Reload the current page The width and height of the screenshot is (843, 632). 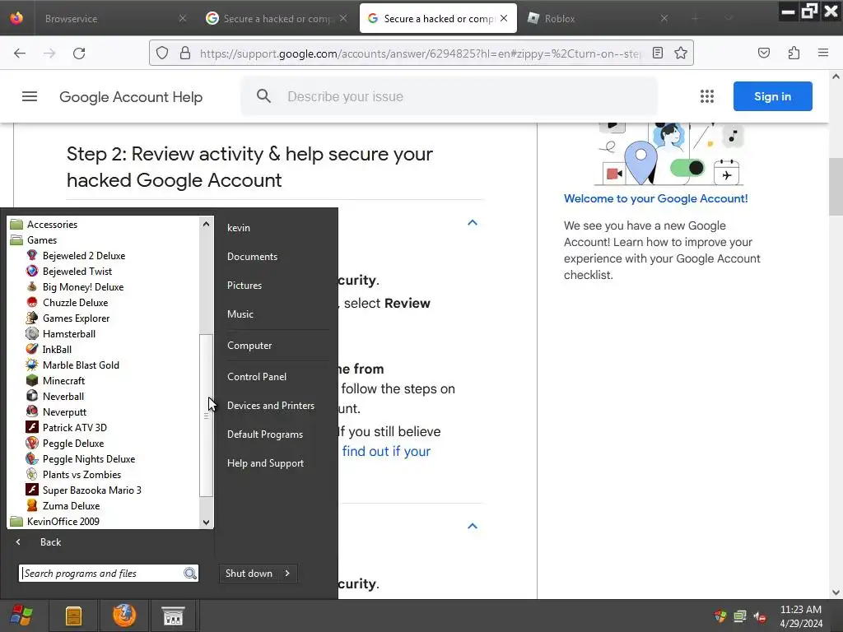79,53
